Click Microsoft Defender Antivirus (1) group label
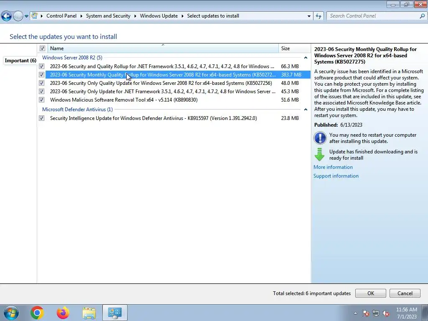Viewport: 428px width, 321px height. click(77, 110)
